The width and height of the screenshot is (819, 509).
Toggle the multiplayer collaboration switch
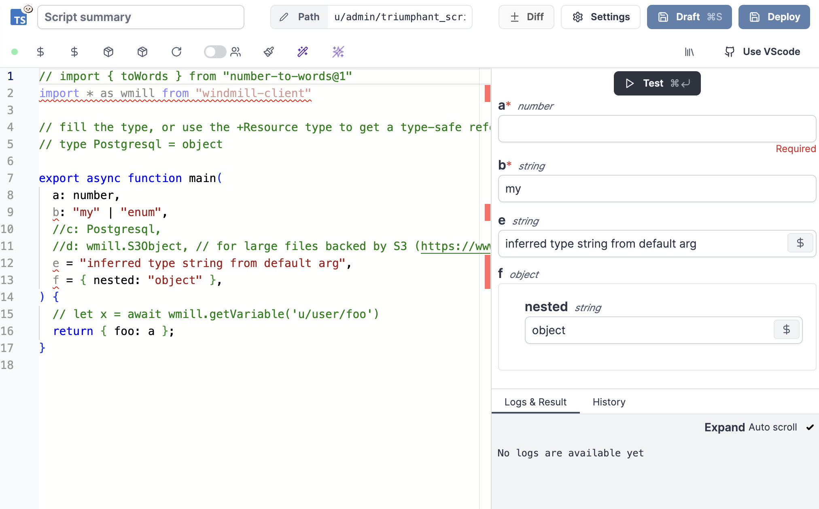click(215, 52)
